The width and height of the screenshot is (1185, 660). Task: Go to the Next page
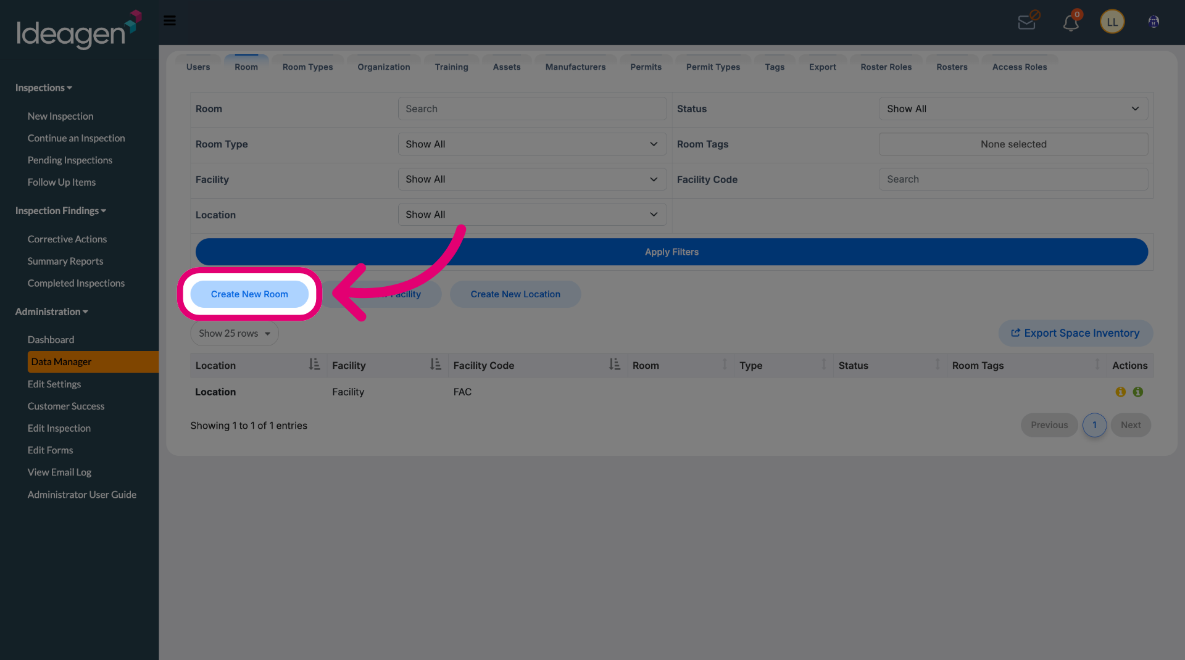point(1131,425)
